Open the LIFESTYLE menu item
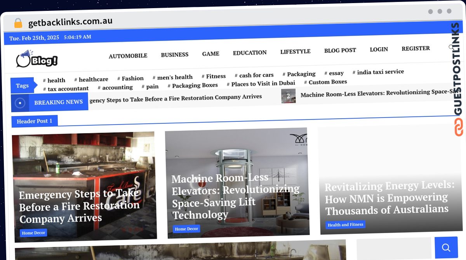The image size is (466, 260). [295, 51]
